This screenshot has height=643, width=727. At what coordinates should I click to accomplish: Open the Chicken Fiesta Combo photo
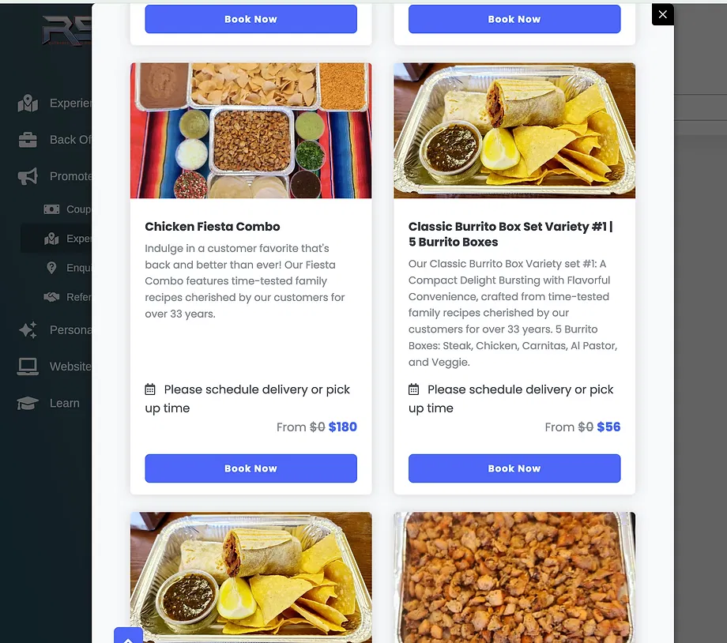(x=250, y=130)
